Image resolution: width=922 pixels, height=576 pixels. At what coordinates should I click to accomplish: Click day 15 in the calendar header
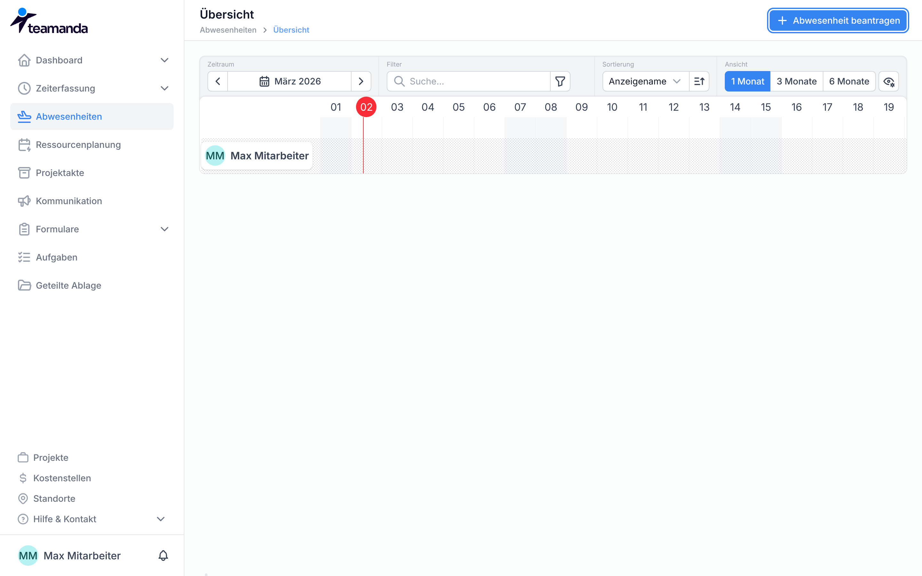pyautogui.click(x=765, y=107)
